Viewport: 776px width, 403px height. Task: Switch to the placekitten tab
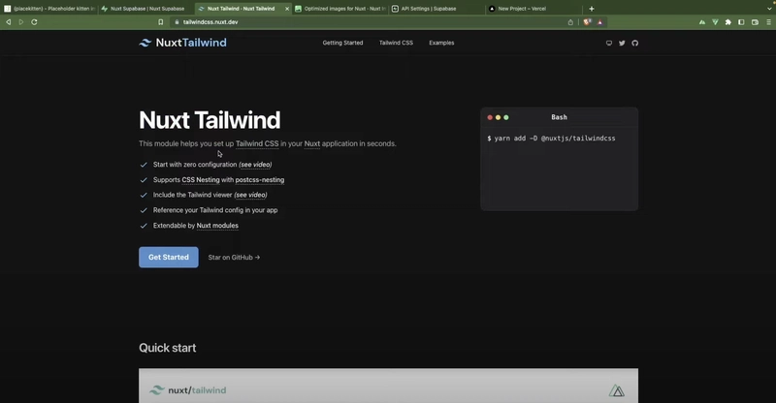tap(48, 9)
